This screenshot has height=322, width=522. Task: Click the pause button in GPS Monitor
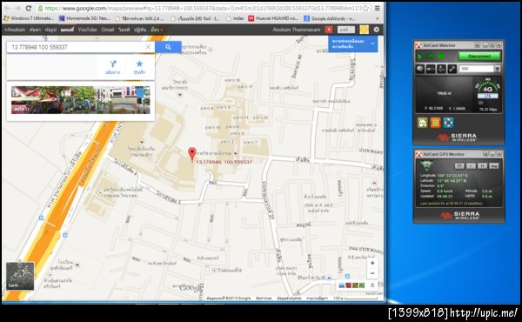click(x=482, y=165)
